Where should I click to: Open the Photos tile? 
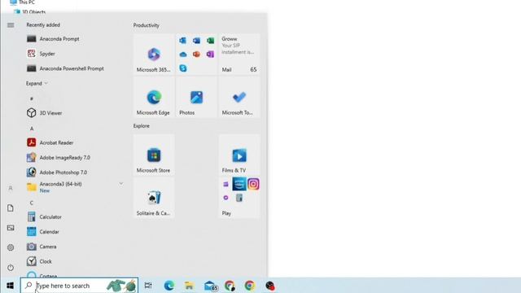[x=196, y=97]
